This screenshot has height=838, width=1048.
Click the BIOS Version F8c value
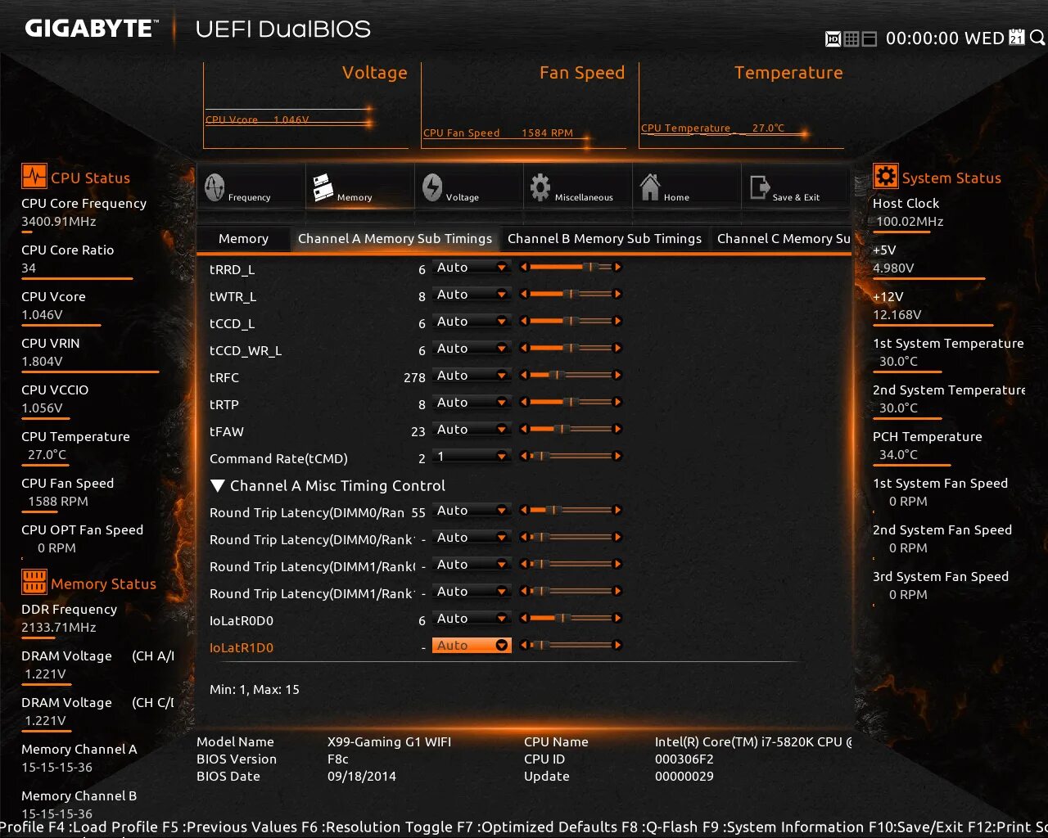click(338, 759)
